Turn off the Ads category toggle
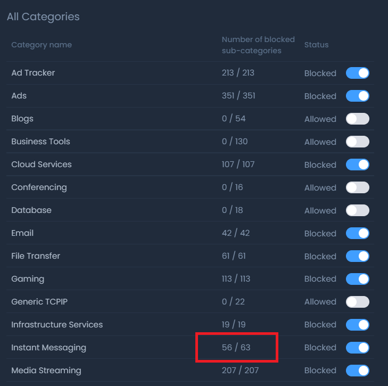 click(x=357, y=96)
